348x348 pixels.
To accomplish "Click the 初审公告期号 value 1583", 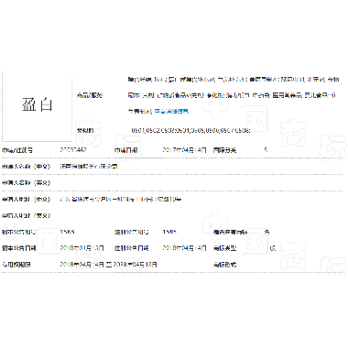I will pyautogui.click(x=68, y=232).
